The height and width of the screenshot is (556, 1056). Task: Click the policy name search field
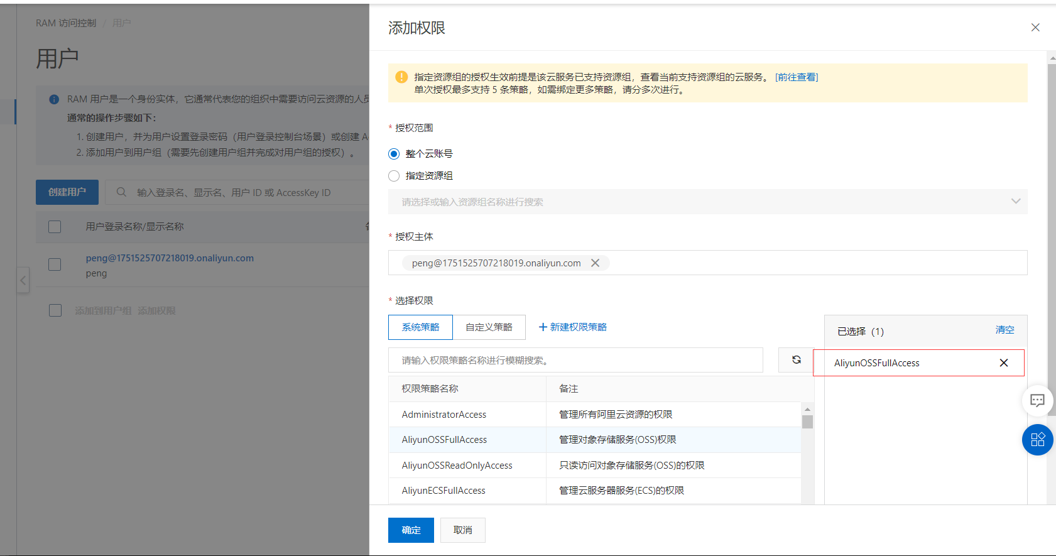click(575, 360)
